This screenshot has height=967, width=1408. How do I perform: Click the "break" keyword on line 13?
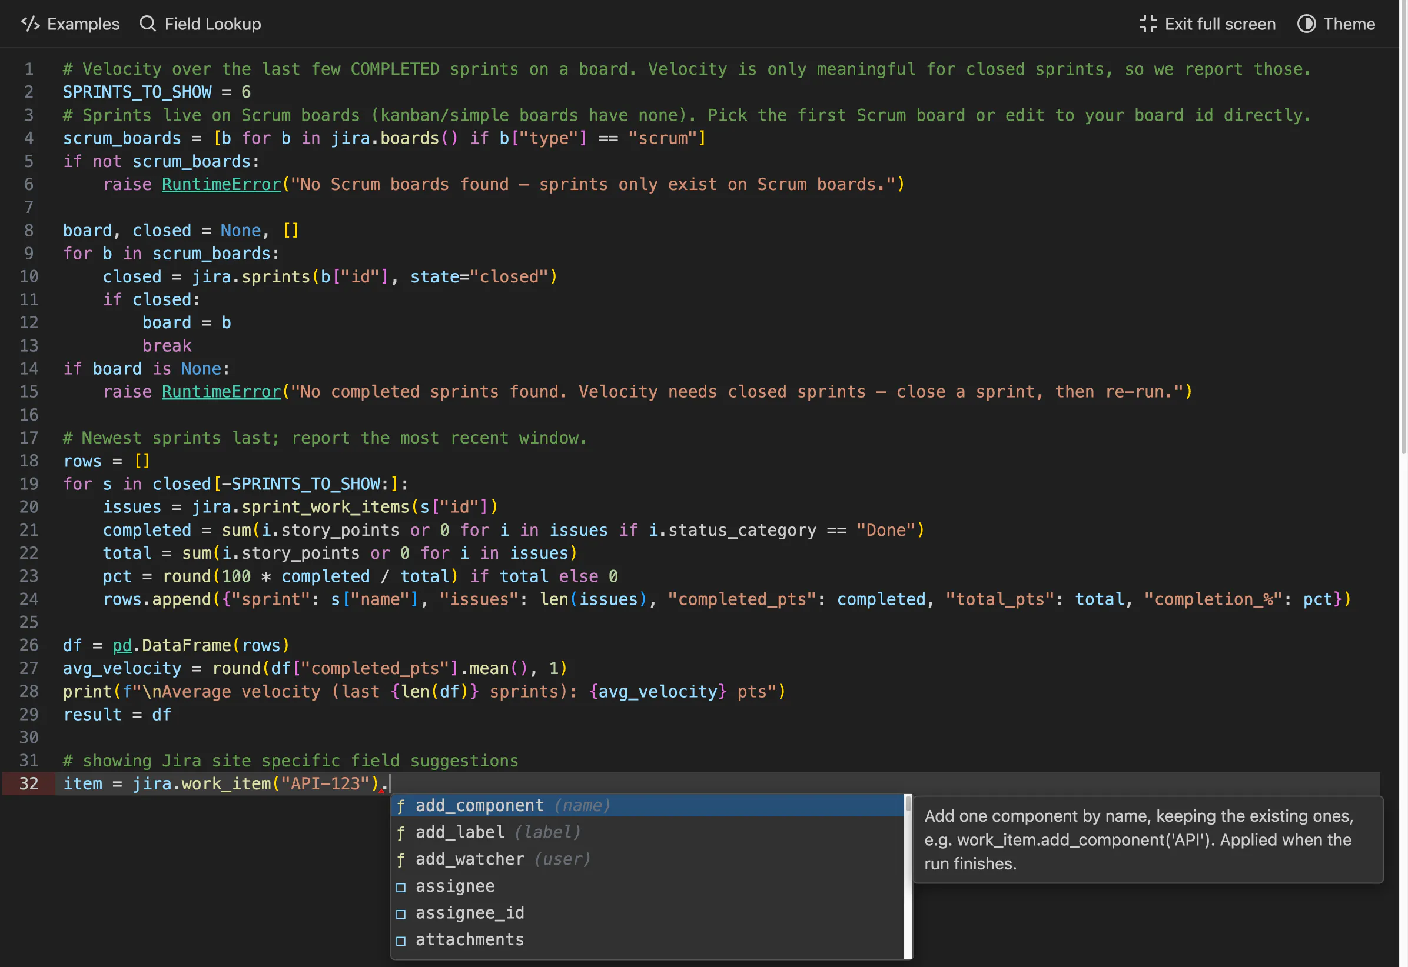coord(167,346)
